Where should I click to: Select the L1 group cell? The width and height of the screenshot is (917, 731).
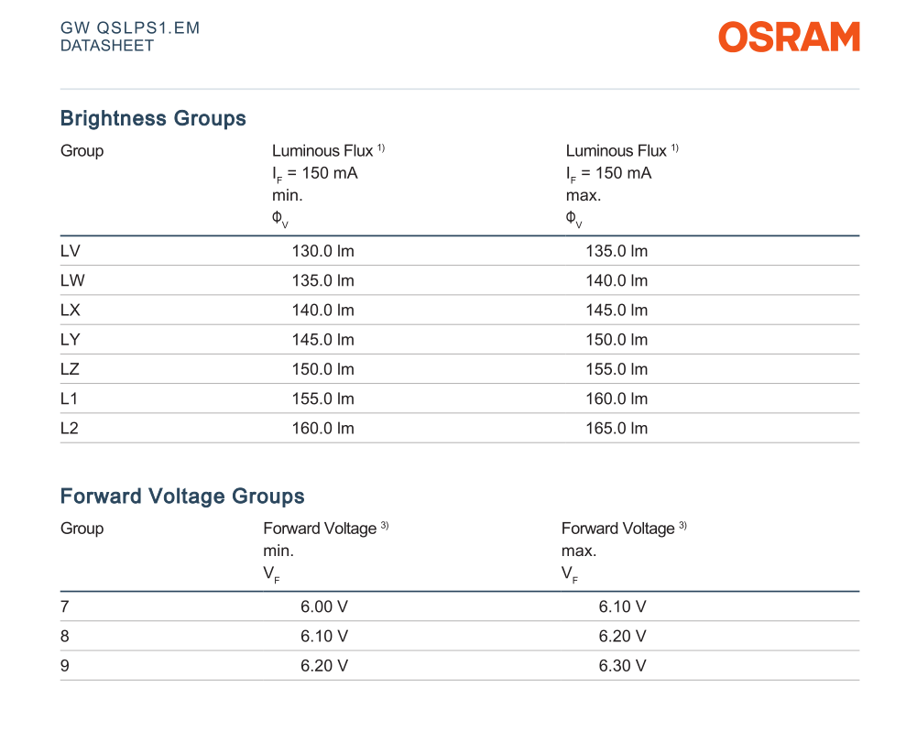point(69,398)
